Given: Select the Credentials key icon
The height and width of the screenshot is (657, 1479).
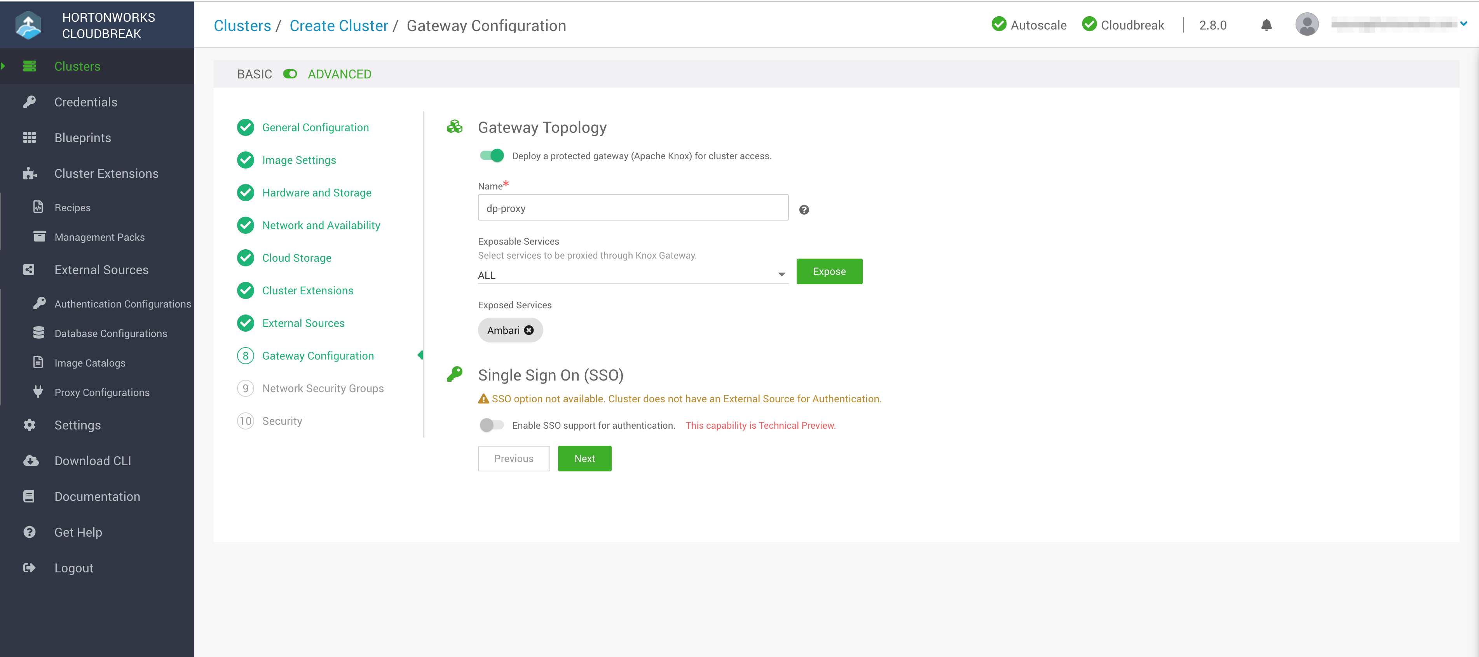Looking at the screenshot, I should (29, 102).
